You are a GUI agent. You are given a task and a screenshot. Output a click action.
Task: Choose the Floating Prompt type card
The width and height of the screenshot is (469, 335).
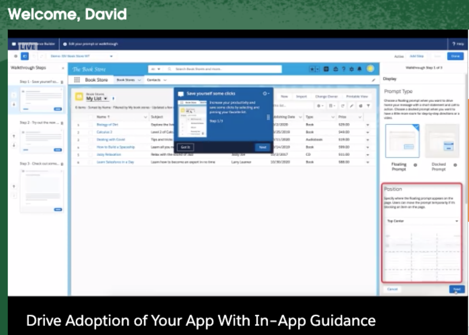coord(402,141)
